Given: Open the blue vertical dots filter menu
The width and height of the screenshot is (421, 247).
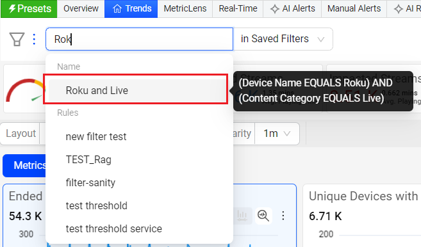Looking at the screenshot, I should point(34,39).
